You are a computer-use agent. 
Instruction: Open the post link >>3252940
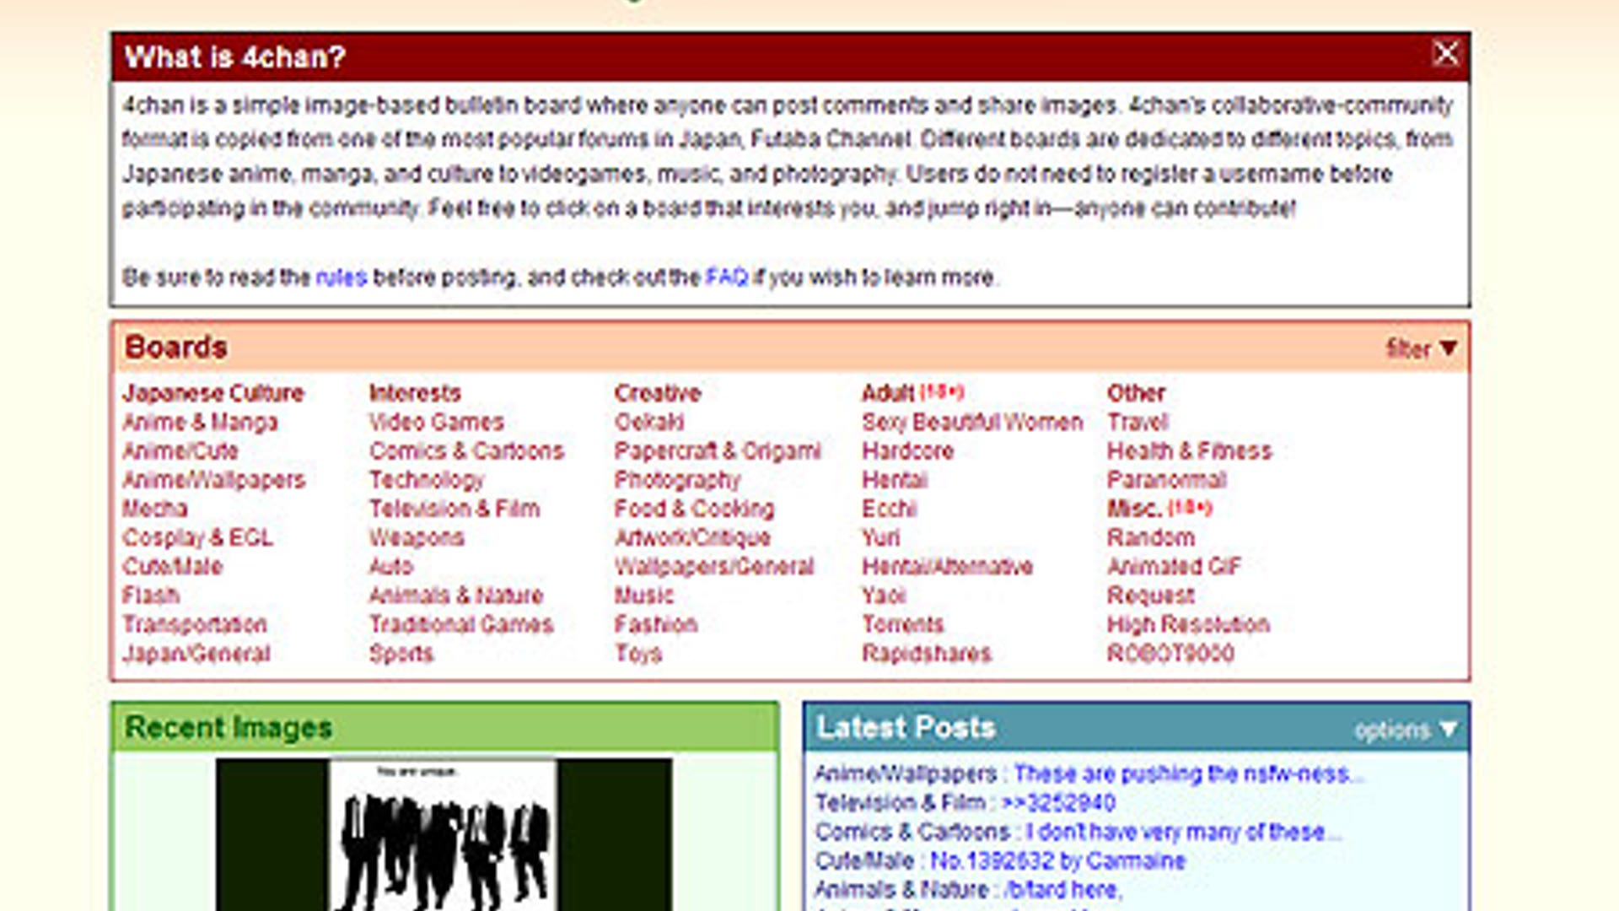(x=1058, y=802)
